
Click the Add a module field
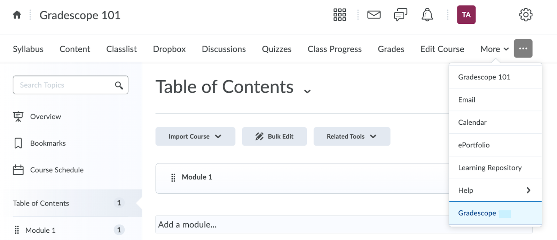click(244, 225)
